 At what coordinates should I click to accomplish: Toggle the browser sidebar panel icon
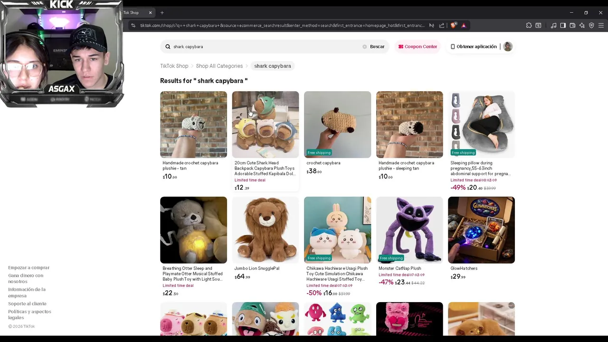click(563, 25)
